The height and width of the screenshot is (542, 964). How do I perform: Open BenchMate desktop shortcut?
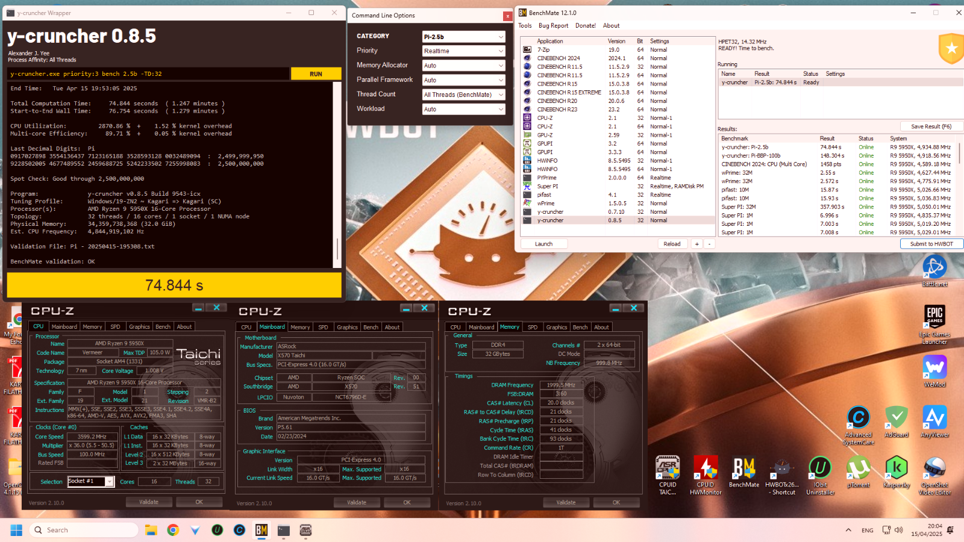744,472
